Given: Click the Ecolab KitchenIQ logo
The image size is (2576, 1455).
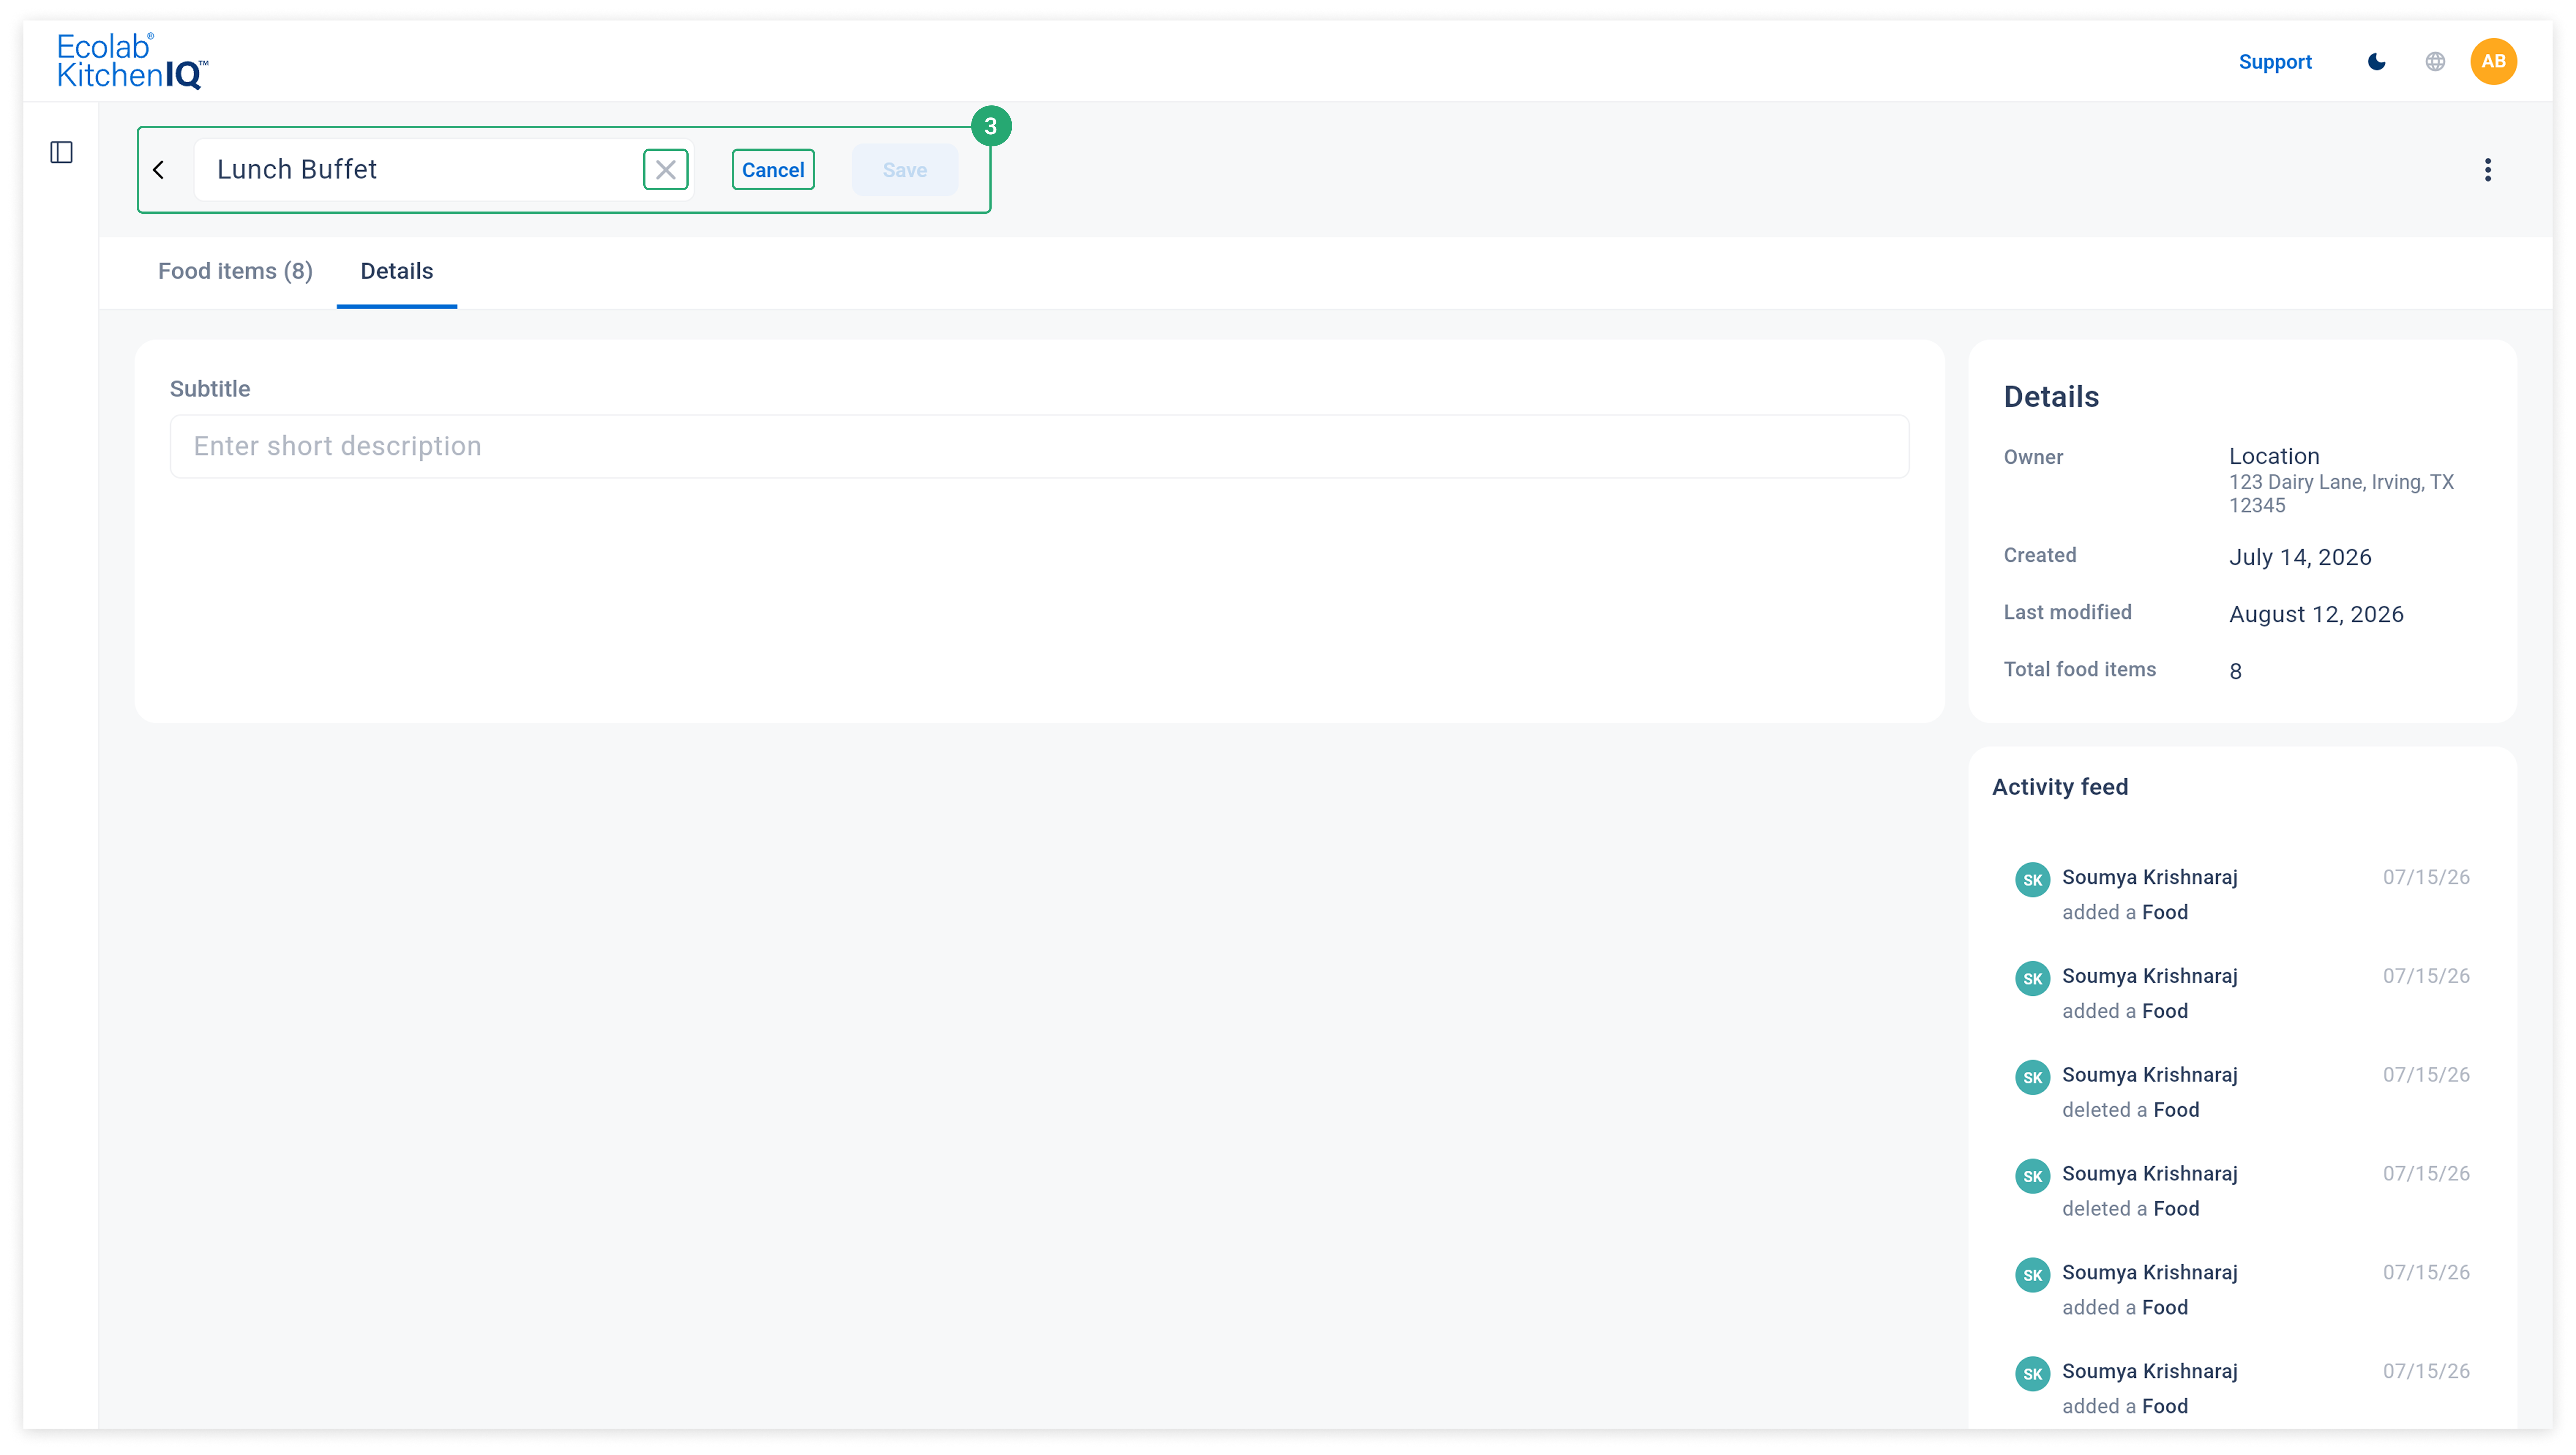Looking at the screenshot, I should (x=132, y=61).
